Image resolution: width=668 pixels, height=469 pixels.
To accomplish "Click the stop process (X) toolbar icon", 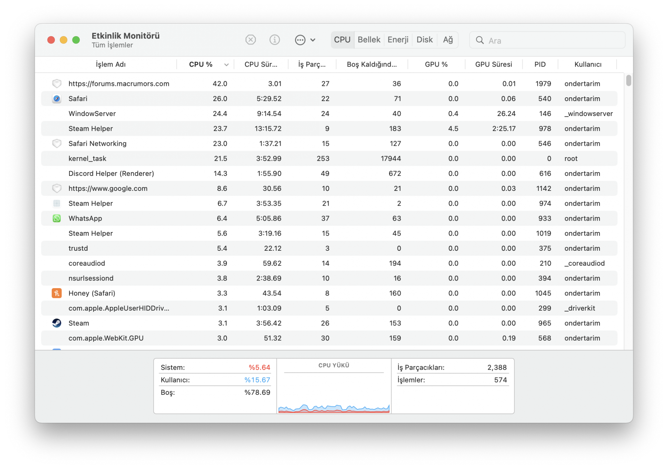I will tap(251, 40).
